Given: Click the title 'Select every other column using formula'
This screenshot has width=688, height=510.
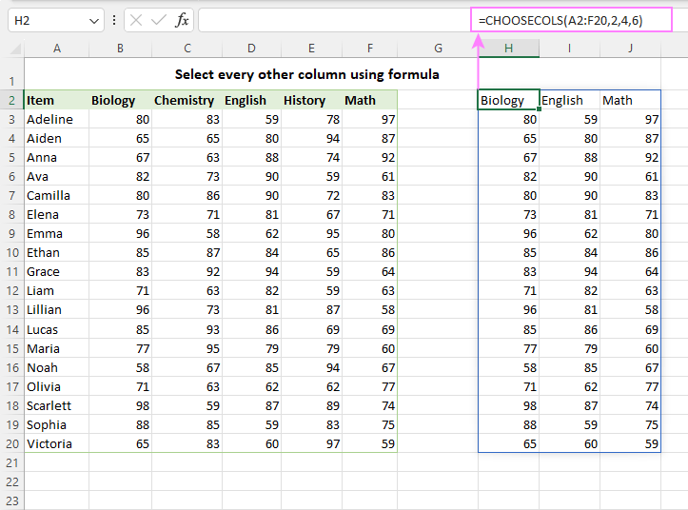Looking at the screenshot, I should pos(306,74).
